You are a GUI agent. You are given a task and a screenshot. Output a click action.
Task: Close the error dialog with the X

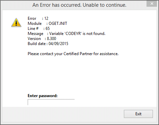coord(152,4)
